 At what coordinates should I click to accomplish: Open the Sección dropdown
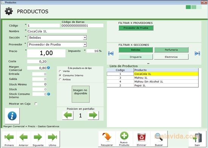pos(85,38)
